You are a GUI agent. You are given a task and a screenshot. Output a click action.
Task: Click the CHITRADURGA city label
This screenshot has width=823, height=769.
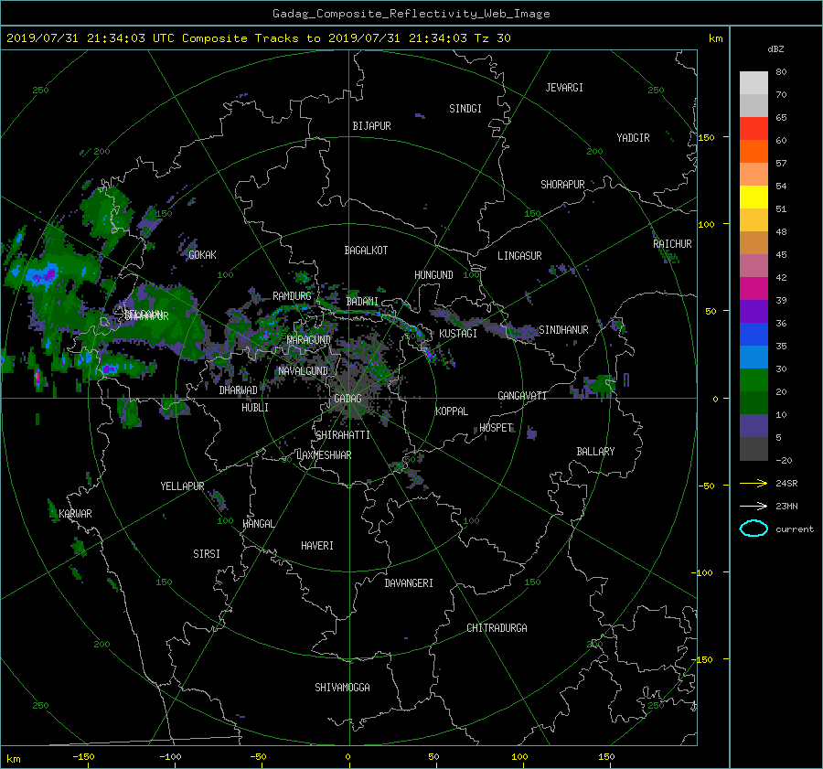pyautogui.click(x=497, y=628)
